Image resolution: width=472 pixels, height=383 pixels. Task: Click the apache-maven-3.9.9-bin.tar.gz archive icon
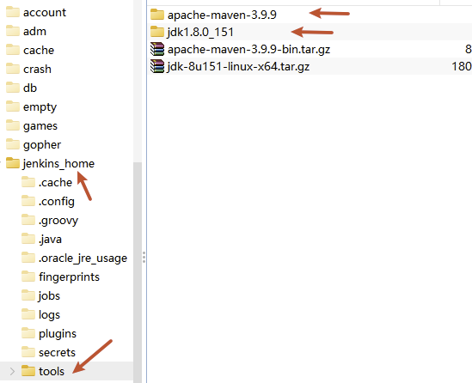pyautogui.click(x=157, y=49)
